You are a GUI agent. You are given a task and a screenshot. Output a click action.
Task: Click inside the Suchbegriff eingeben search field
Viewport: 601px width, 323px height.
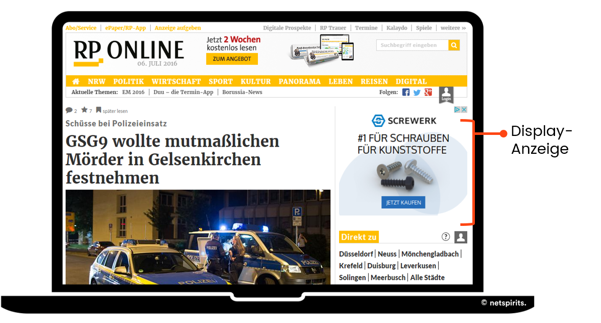(x=412, y=45)
